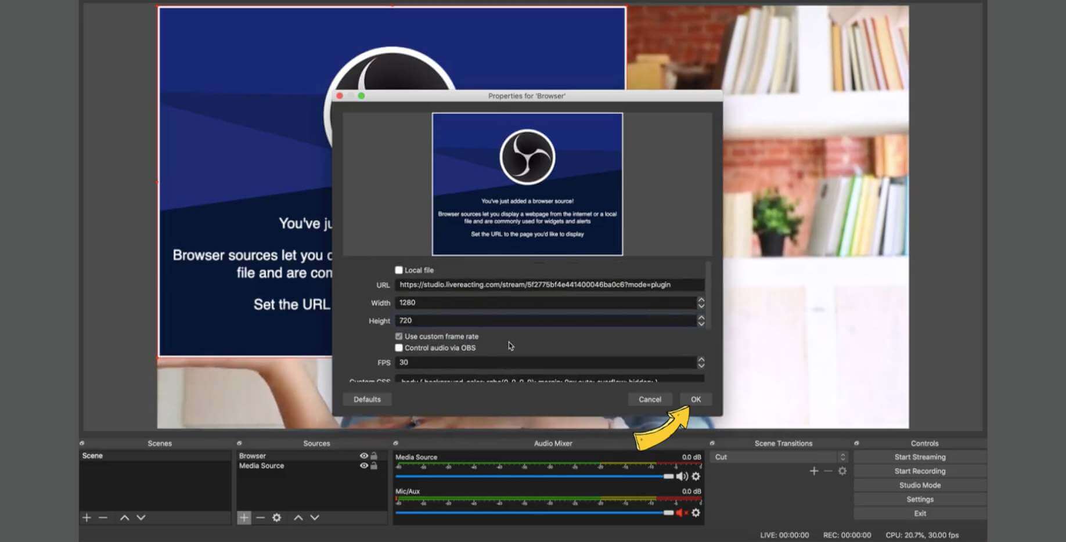Check Control audio via OBS
1066x542 pixels.
coord(399,347)
